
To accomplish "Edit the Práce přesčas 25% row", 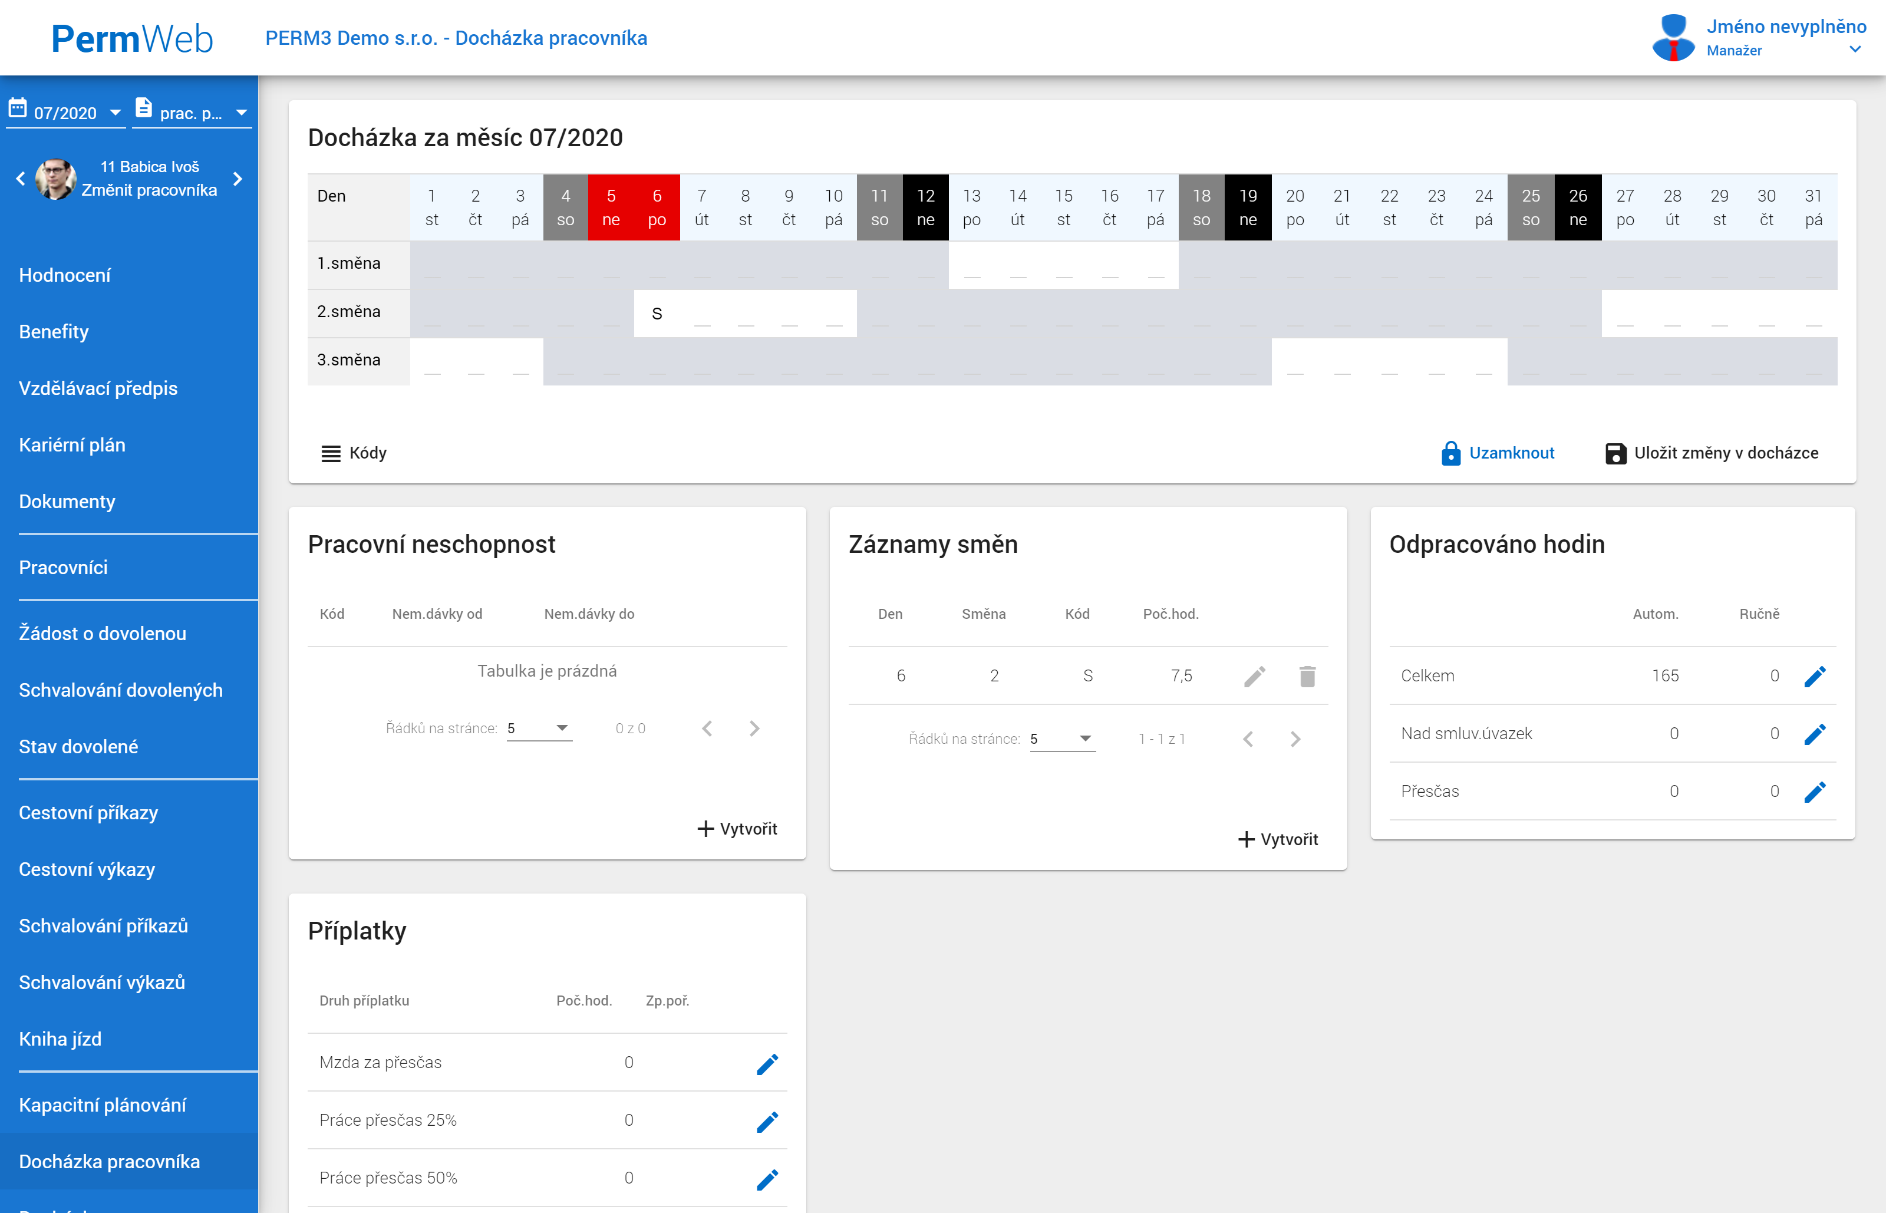I will tap(767, 1121).
